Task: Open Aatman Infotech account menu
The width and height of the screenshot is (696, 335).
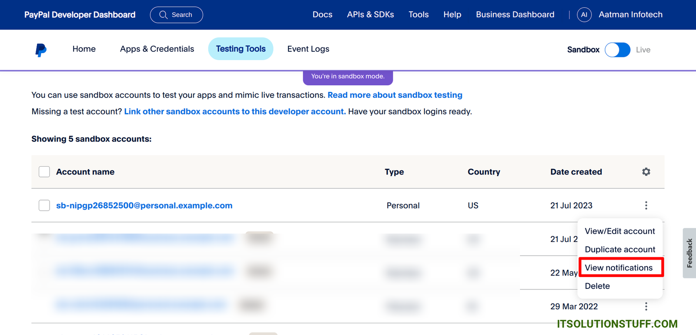Action: coord(630,15)
